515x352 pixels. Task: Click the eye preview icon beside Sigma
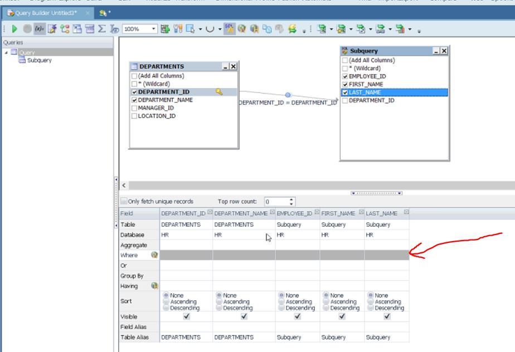tap(114, 29)
